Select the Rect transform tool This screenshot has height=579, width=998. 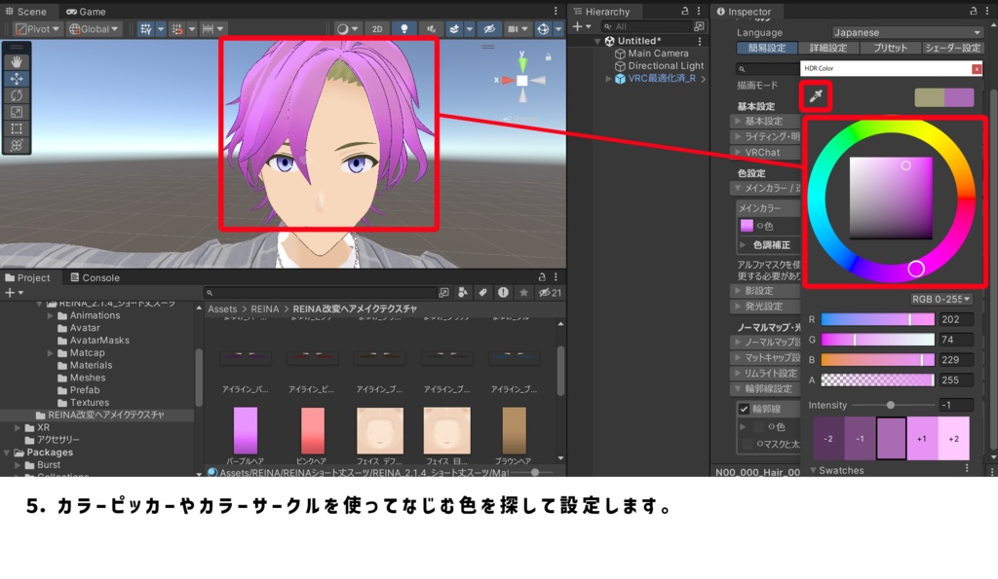(x=17, y=127)
